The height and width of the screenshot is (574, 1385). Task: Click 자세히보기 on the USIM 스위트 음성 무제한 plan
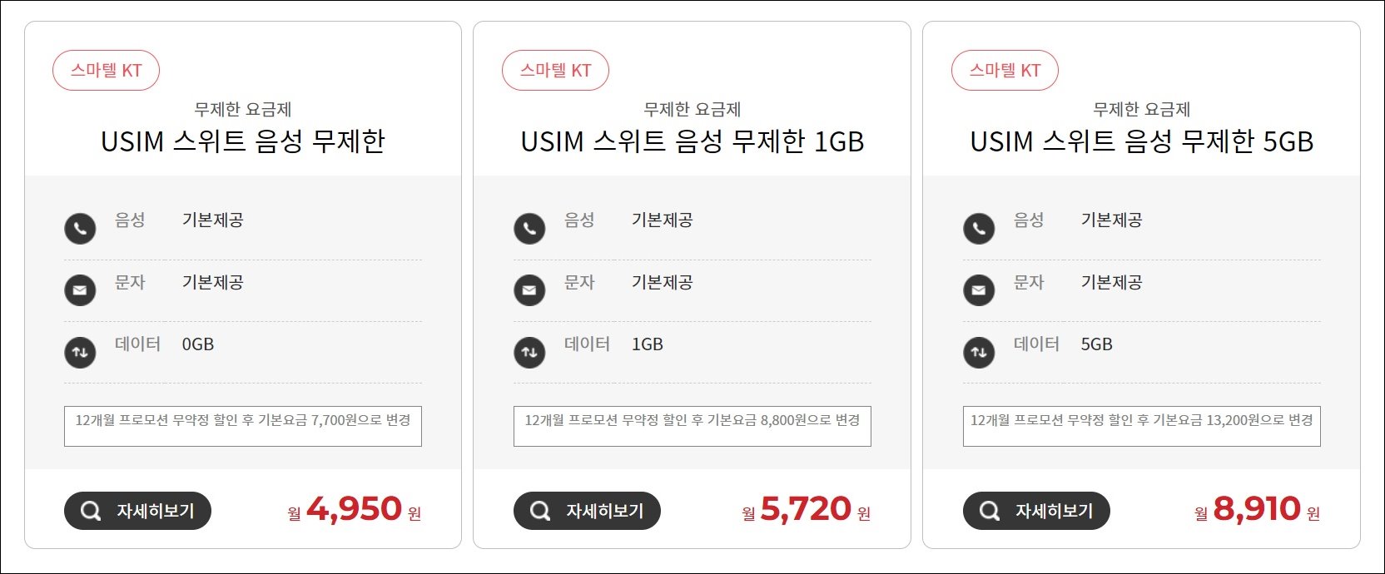(x=137, y=511)
